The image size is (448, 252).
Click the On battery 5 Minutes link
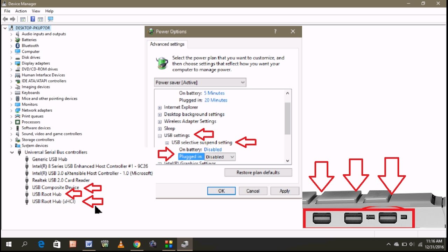tap(214, 93)
